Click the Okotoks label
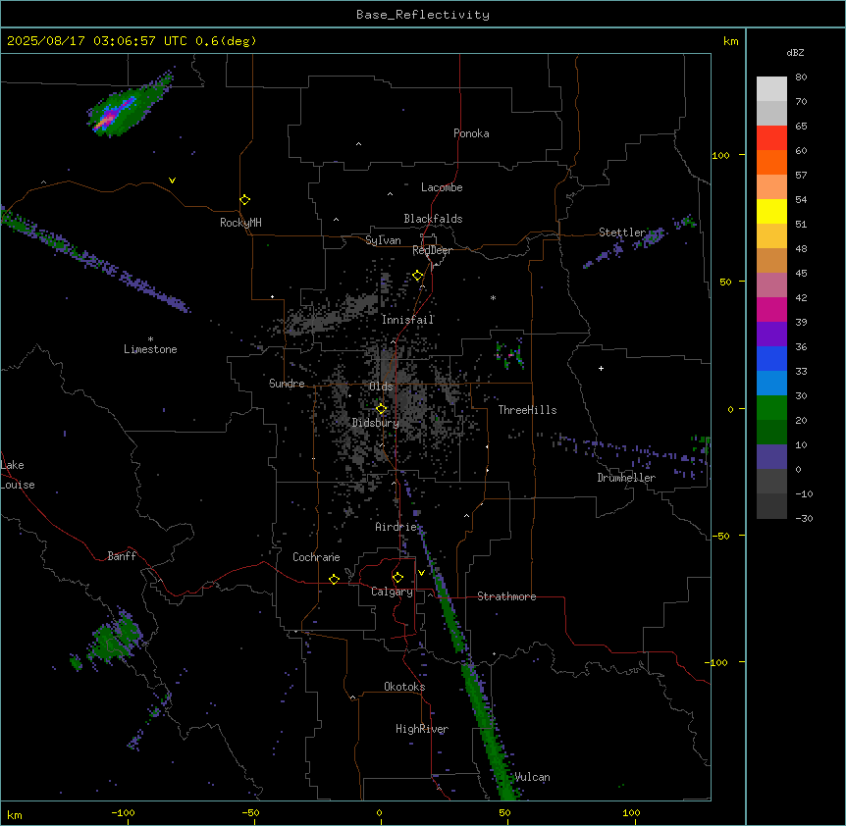Viewport: 846px width, 826px height. tap(404, 687)
